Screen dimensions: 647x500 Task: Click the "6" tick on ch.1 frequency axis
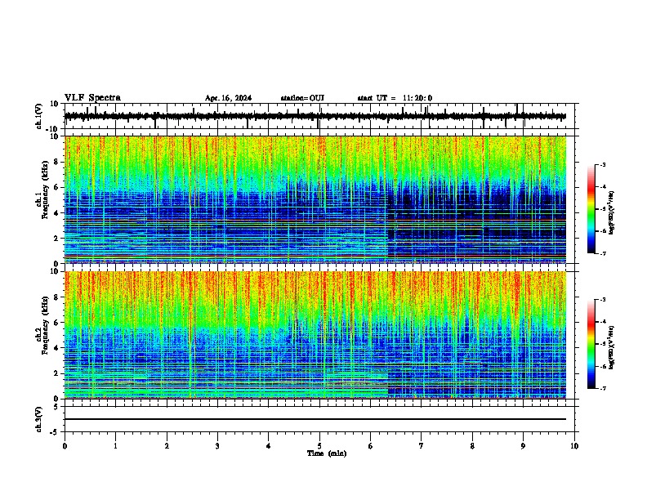click(x=57, y=188)
